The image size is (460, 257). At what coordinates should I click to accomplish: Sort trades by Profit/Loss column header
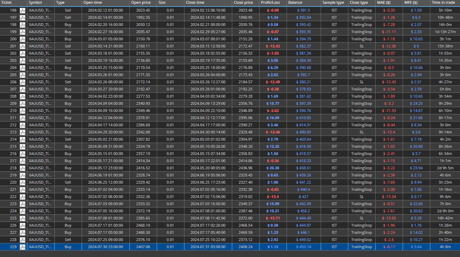(273, 3)
